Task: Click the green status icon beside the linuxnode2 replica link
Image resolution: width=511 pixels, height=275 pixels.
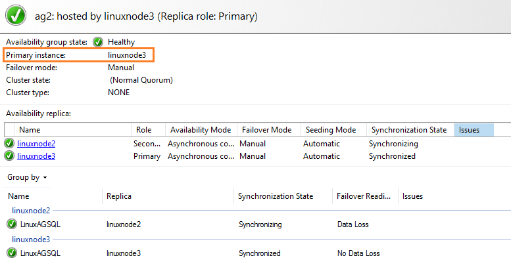Action: 9,144
